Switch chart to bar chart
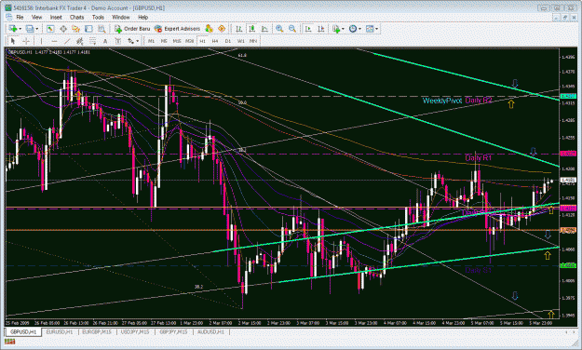 (x=239, y=29)
